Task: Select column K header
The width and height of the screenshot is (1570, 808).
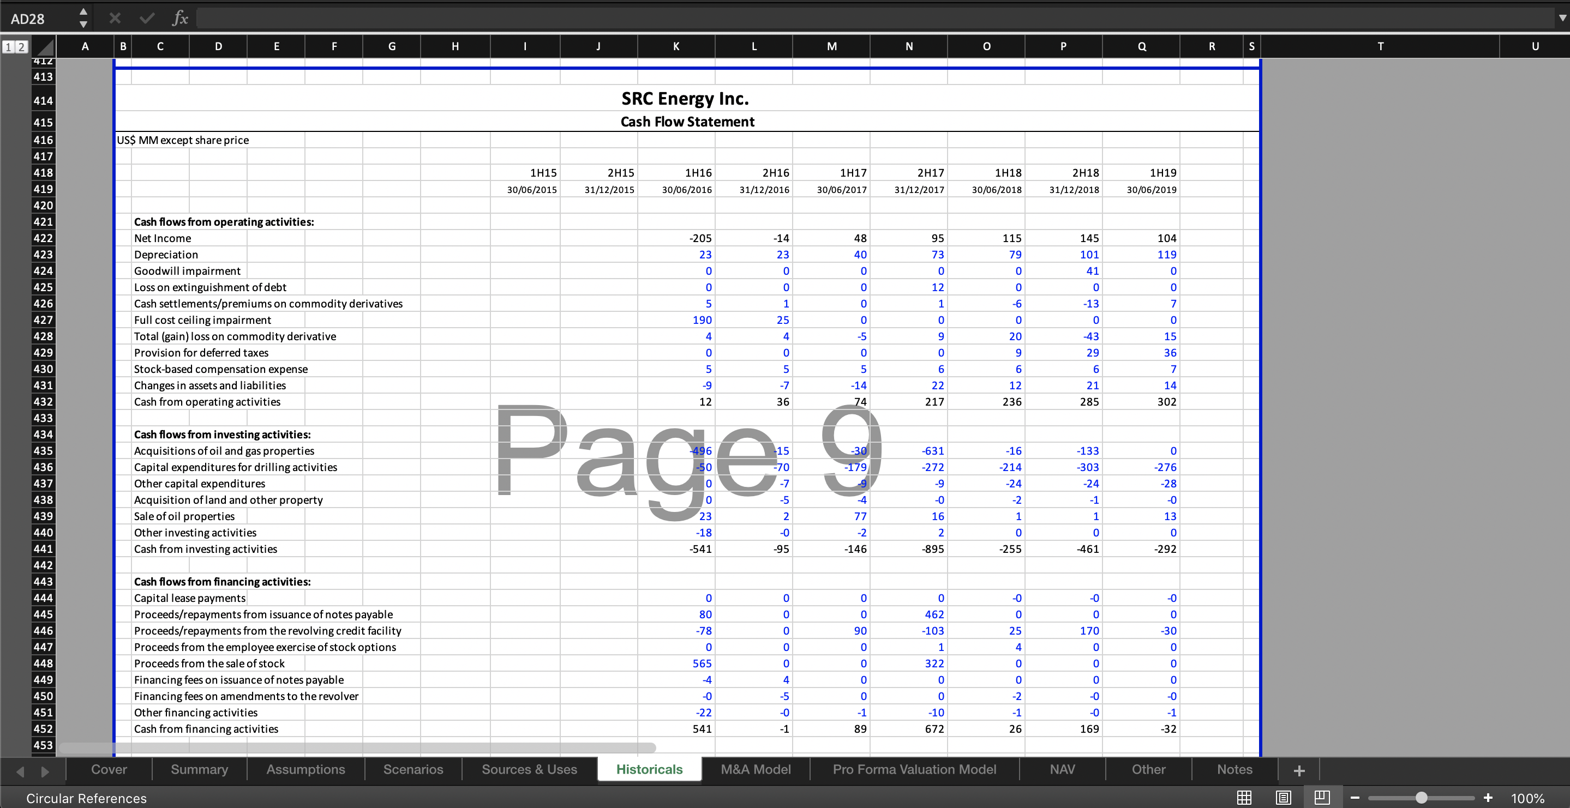Action: pyautogui.click(x=676, y=46)
